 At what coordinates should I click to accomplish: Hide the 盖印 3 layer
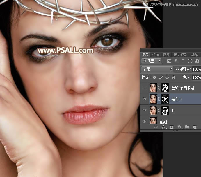click(144, 99)
